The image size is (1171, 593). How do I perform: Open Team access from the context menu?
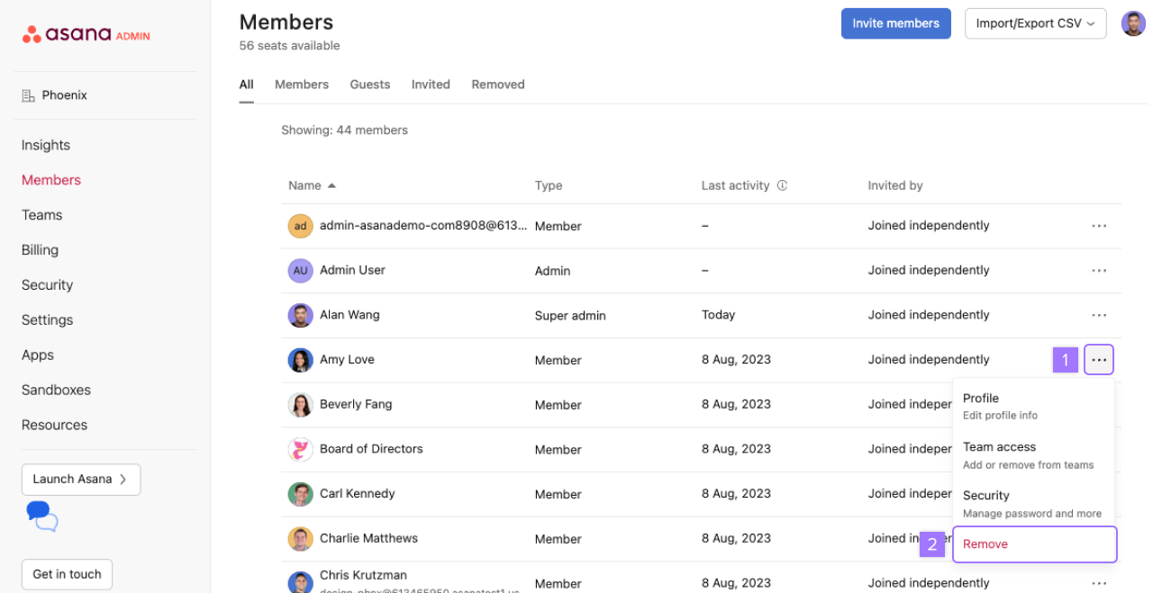[x=999, y=446]
